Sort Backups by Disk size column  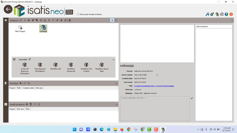[x=39, y=88]
